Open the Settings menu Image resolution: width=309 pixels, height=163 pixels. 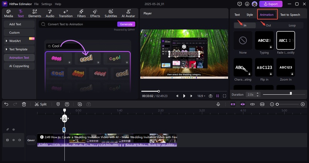(47, 4)
